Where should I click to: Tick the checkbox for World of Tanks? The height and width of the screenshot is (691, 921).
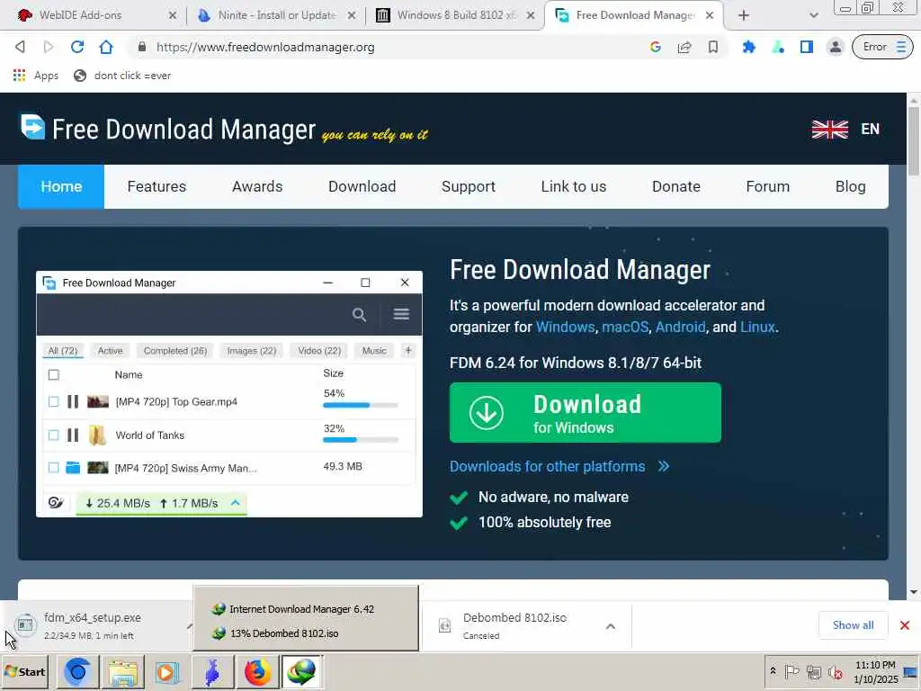[x=53, y=435]
